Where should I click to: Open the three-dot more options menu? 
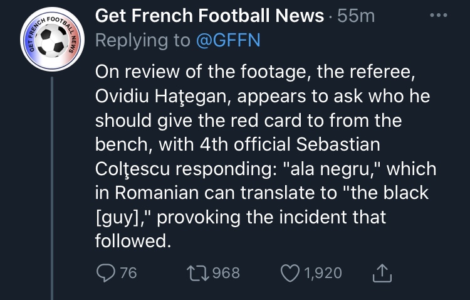[439, 15]
